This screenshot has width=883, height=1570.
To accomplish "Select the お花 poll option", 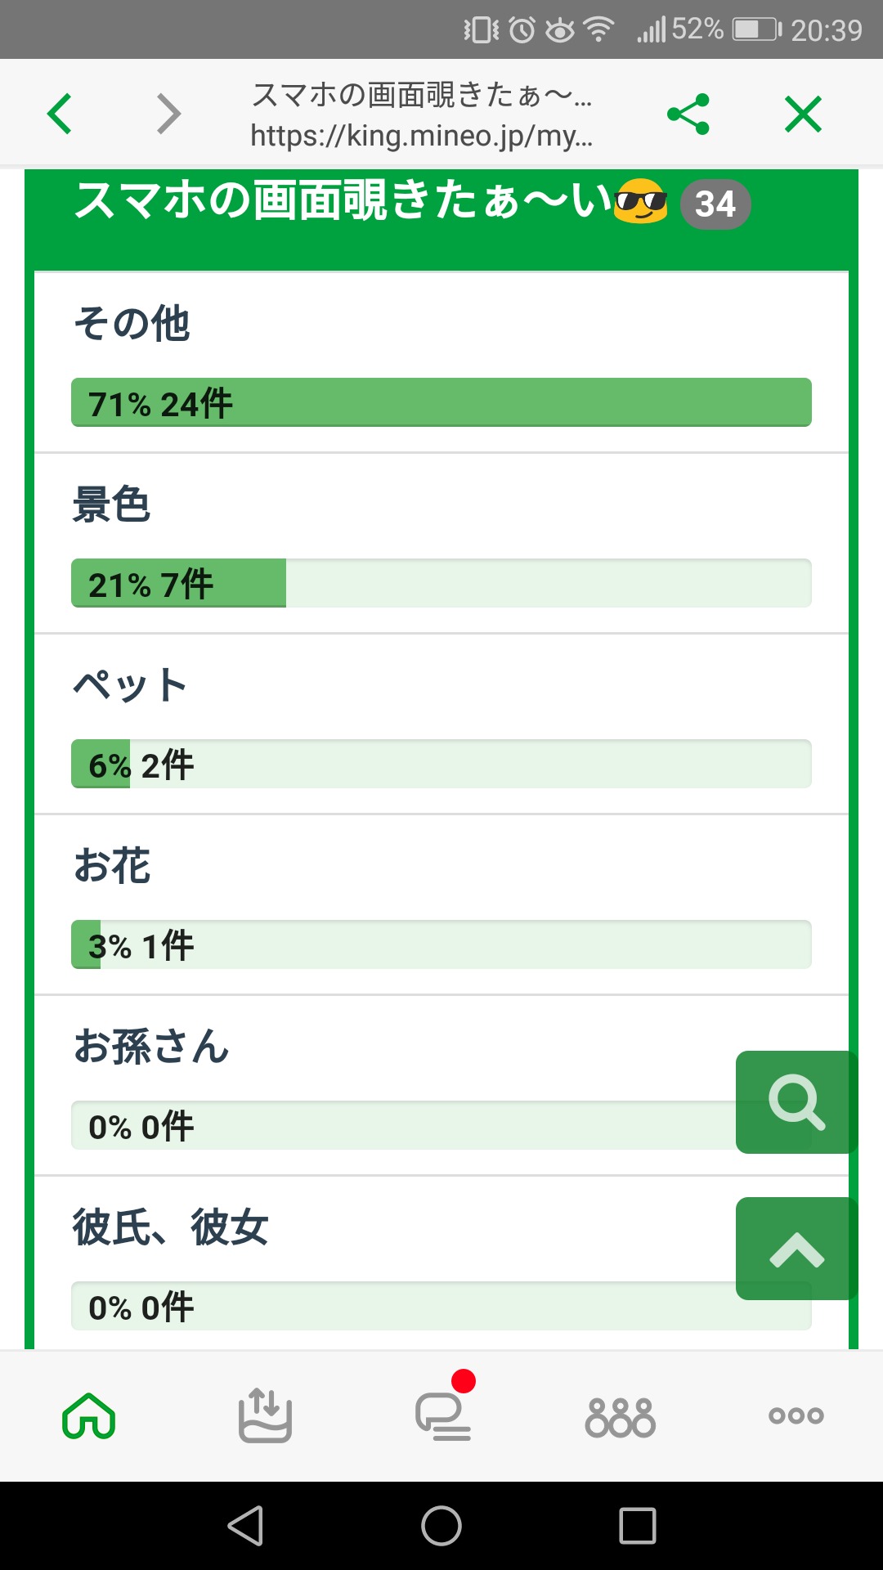I will (113, 866).
